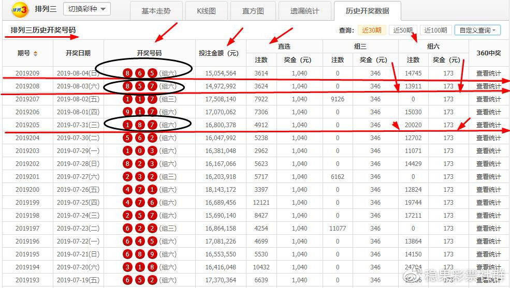Click ball 9 in issue 2019195
The width and height of the screenshot is (510, 288).
point(152,254)
